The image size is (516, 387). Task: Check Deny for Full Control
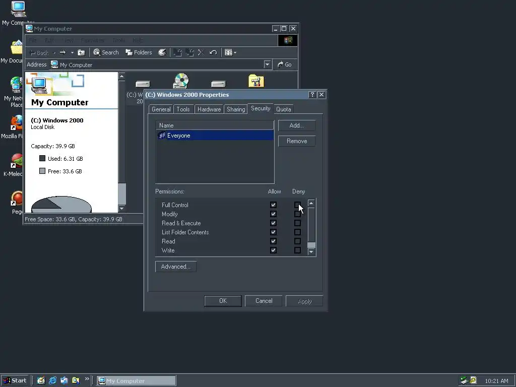(x=297, y=205)
